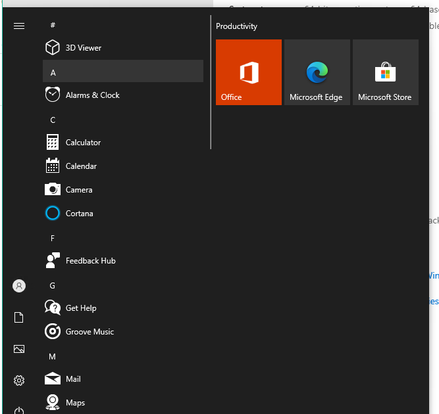439x414 pixels.
Task: Launch the Microsoft Edge tile
Action: 317,72
